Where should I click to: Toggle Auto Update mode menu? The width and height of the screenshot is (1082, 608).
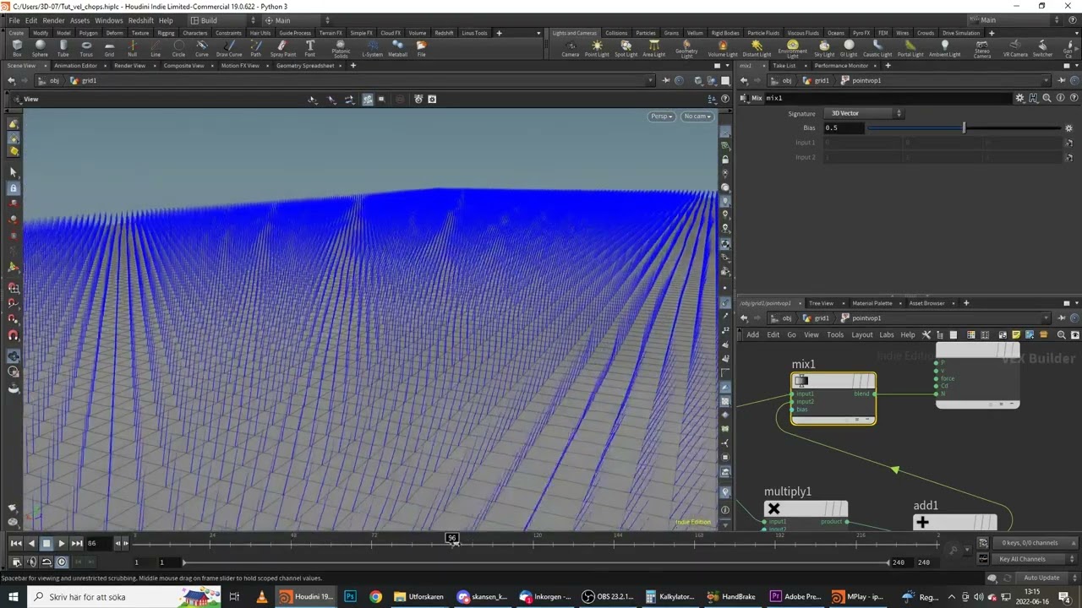click(1041, 578)
